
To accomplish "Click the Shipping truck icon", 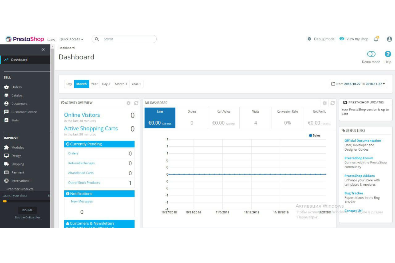I will pyautogui.click(x=6, y=164).
